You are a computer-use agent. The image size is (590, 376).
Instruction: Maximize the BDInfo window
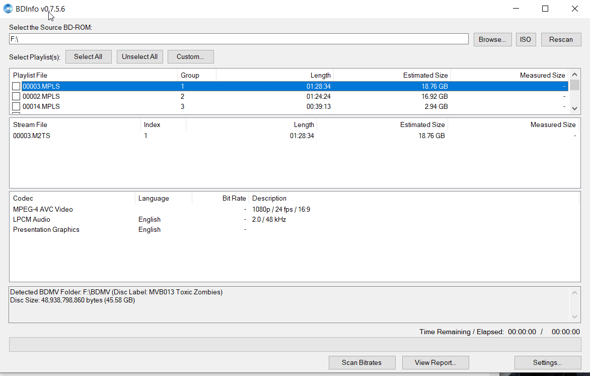click(545, 9)
